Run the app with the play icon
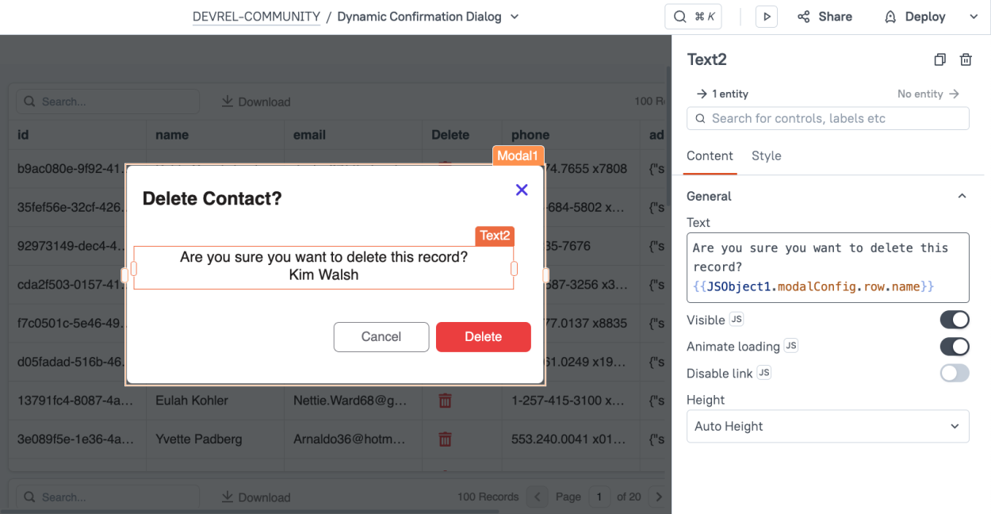Viewport: 991px width, 514px height. pos(766,16)
